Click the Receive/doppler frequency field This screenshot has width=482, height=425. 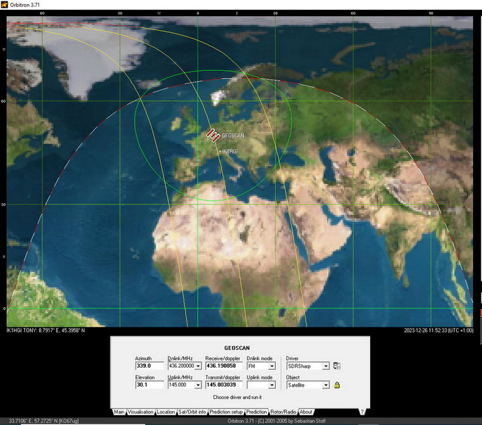[x=224, y=366]
